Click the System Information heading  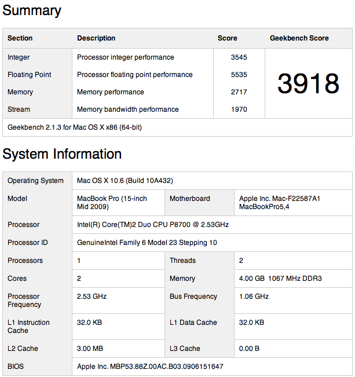pos(62,154)
